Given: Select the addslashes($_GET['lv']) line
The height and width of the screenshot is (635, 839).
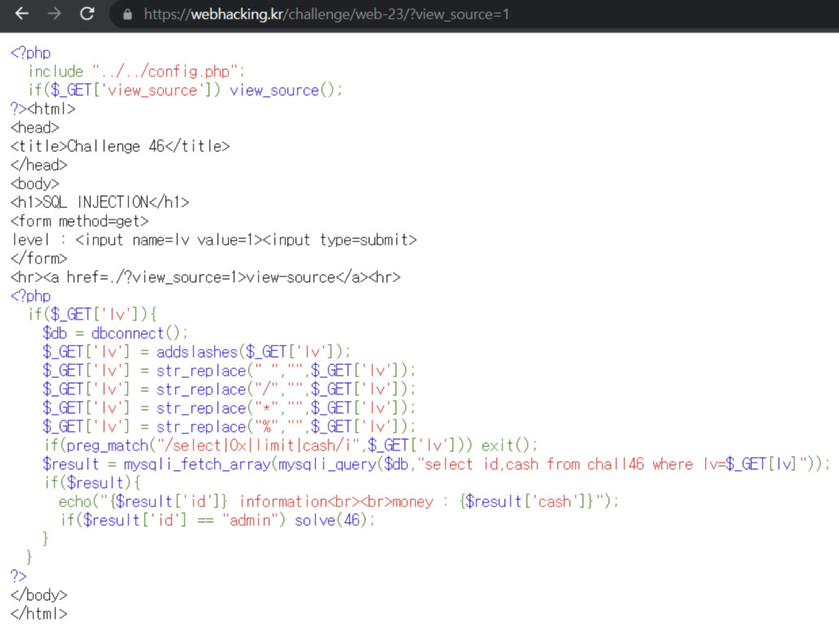Looking at the screenshot, I should tap(197, 352).
